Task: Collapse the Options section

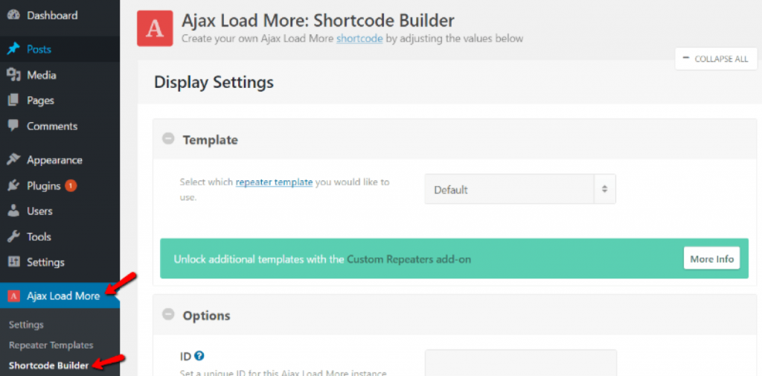Action: tap(167, 315)
